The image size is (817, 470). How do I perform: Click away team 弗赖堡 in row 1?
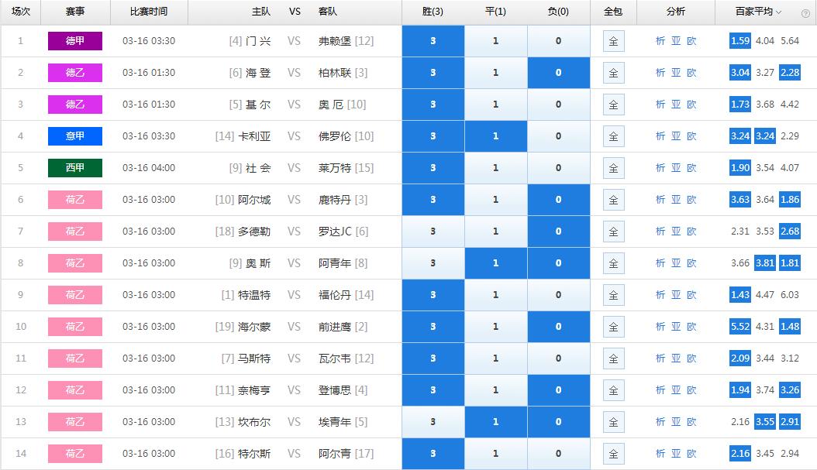pos(335,41)
